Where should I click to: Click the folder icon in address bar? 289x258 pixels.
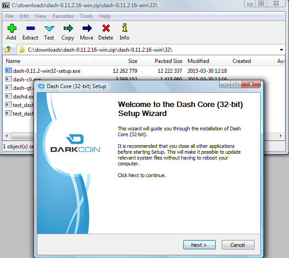22,49
